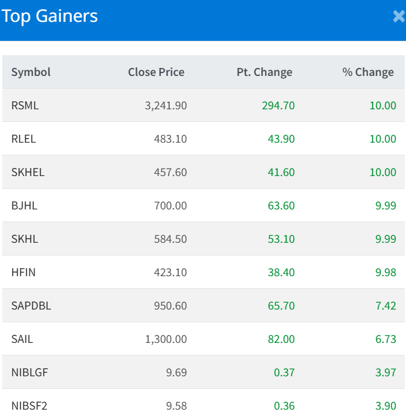Click BJHL point change 63.60
The width and height of the screenshot is (406, 420).
281,205
